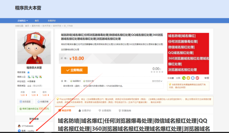Viewport: 229px width, 133px height.
Task: Share via the red Weibo icon
Action: click(197, 78)
